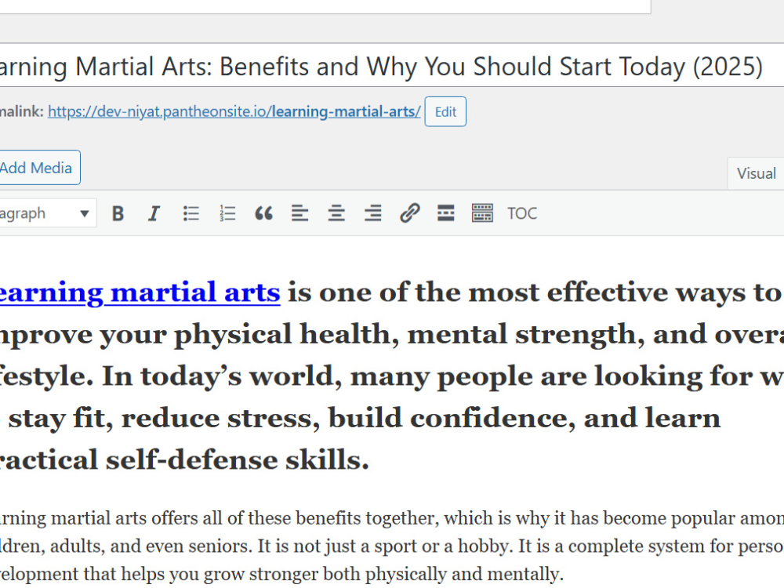This screenshot has width=784, height=588.
Task: Open the 'learning martial arts' hyperlink in content
Action: [x=140, y=292]
